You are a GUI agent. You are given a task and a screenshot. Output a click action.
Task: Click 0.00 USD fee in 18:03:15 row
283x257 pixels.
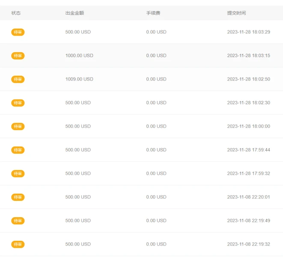coord(156,55)
